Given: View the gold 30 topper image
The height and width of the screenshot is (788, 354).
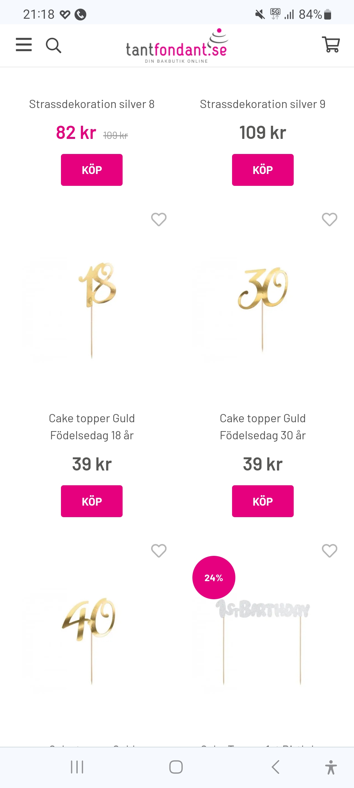Looking at the screenshot, I should pos(263,309).
